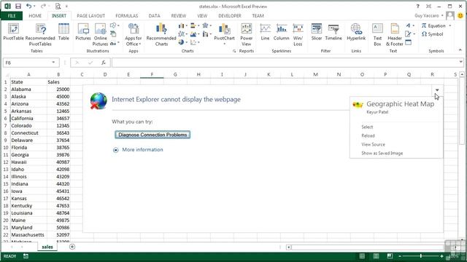Launch Power View report
Screen dimensions: 467x262
(x=247, y=35)
